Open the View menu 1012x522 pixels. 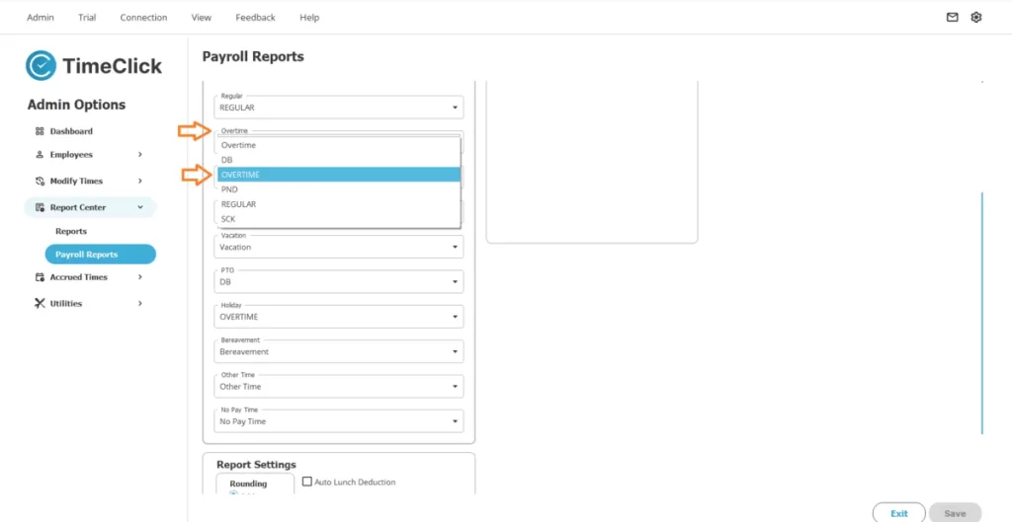point(202,18)
